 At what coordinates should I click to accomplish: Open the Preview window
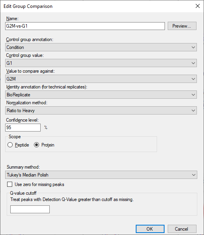tap(182, 26)
